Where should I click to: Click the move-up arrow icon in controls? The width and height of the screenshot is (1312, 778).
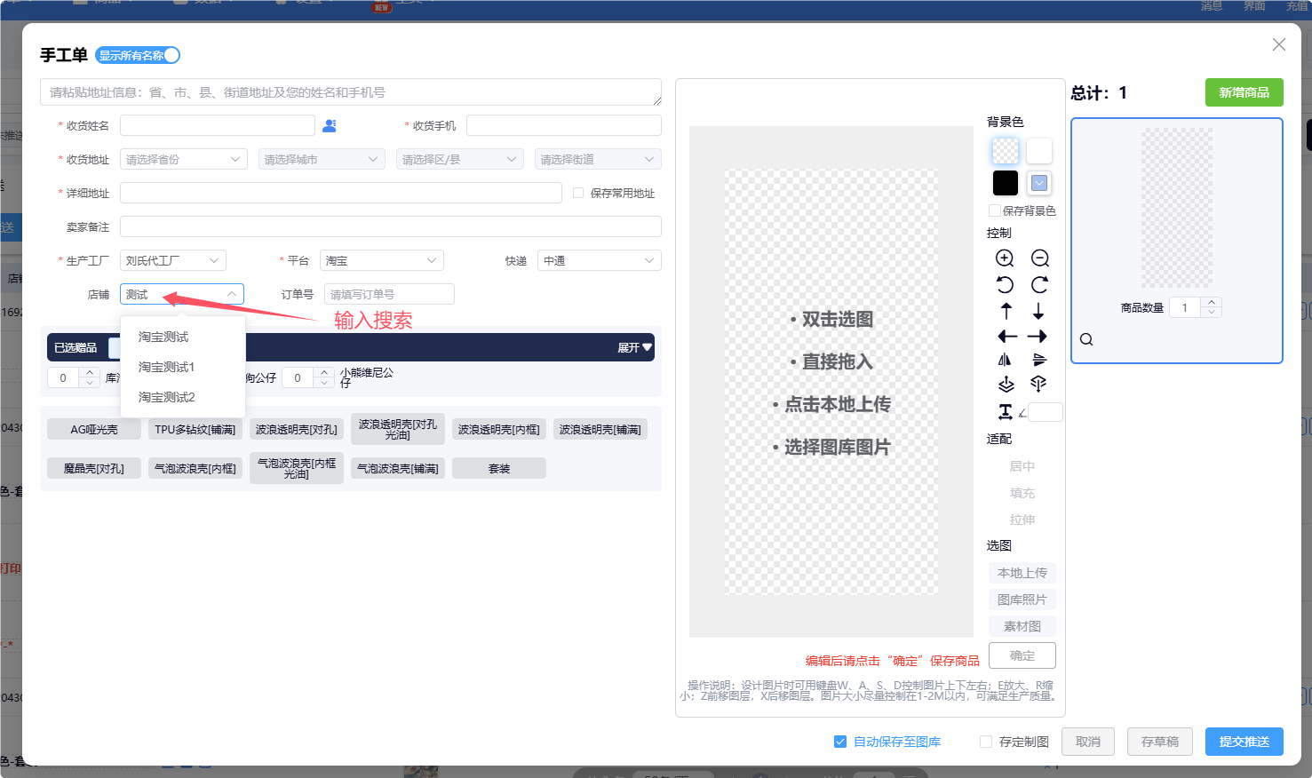[x=1005, y=311]
